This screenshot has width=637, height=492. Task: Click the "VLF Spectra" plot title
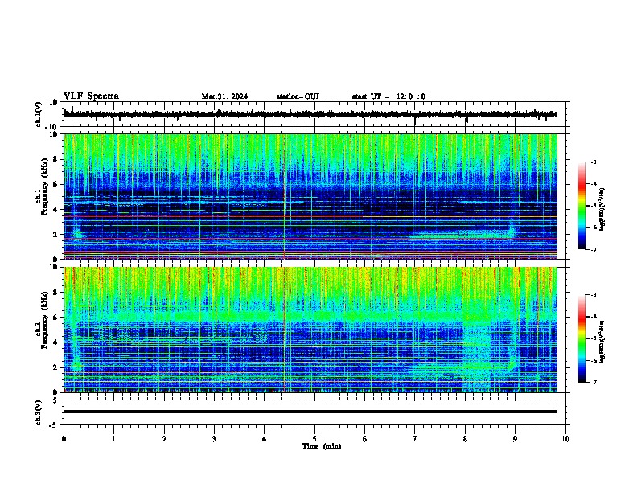pyautogui.click(x=91, y=96)
